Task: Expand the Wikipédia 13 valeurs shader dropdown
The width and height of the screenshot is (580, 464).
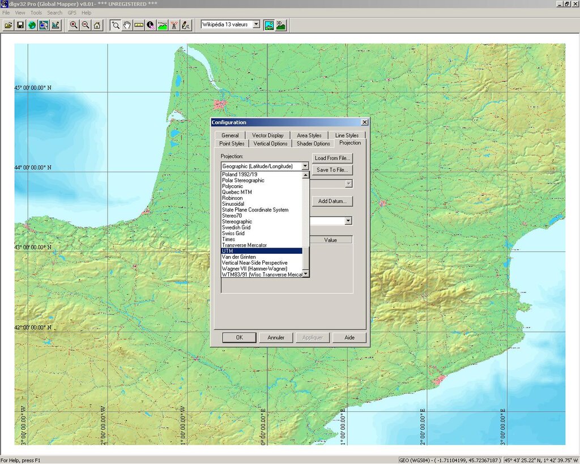Action: click(257, 24)
